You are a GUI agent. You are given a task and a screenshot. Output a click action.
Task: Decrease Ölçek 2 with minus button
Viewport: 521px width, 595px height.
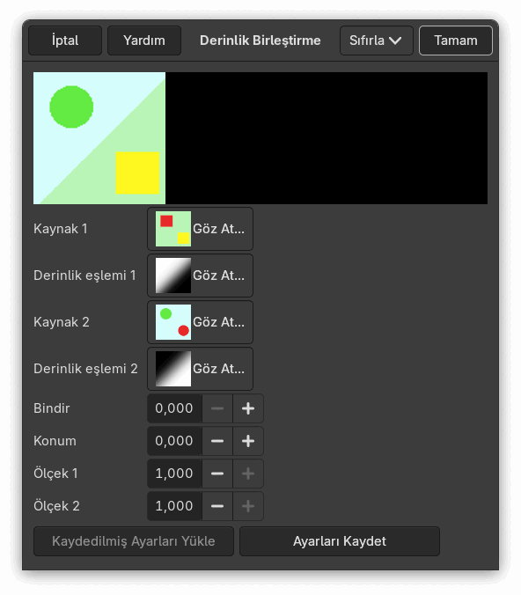[217, 506]
